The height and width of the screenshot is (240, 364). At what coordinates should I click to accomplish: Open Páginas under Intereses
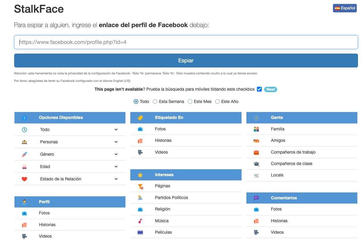pyautogui.click(x=163, y=186)
